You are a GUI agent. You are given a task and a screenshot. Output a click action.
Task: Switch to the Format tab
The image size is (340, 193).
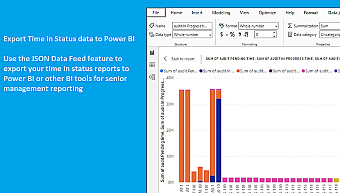(311, 13)
